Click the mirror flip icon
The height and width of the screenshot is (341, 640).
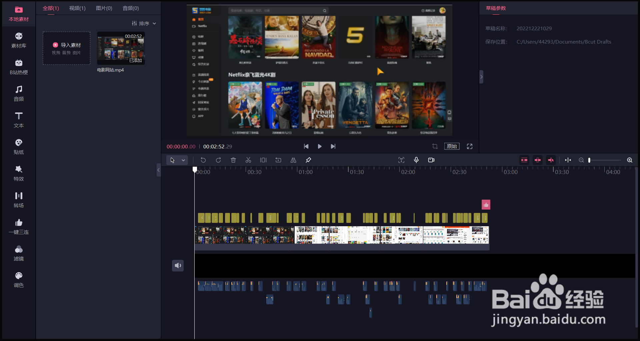coord(293,160)
